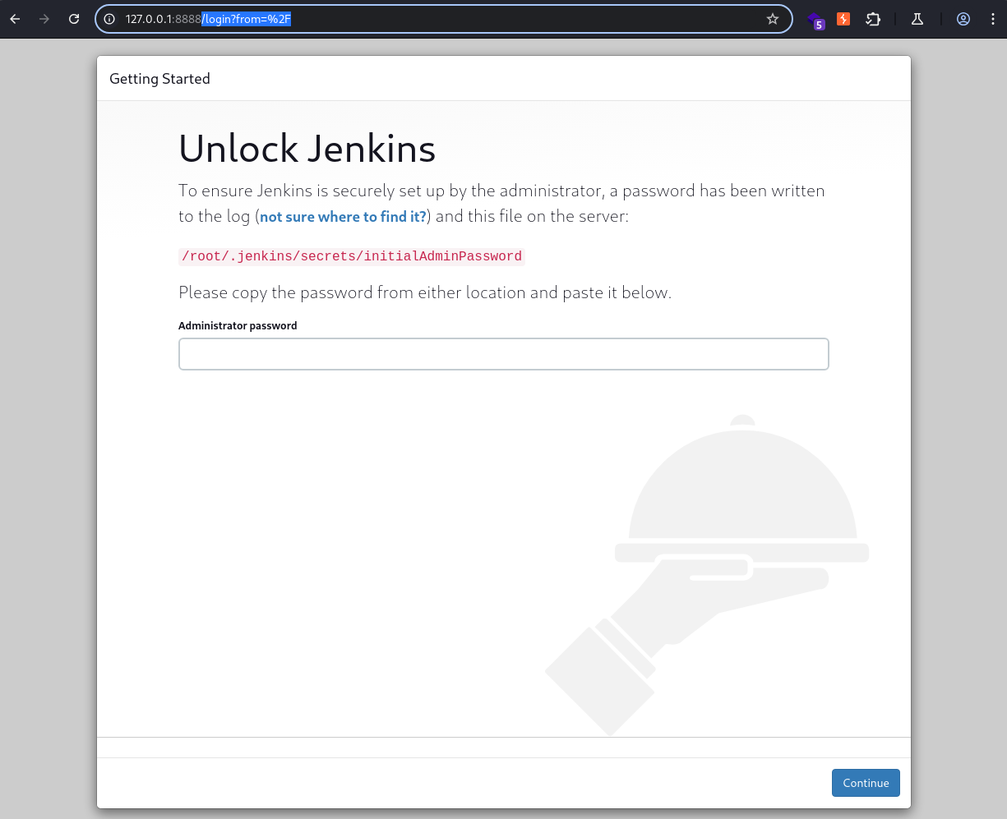View site information icon in address bar

pyautogui.click(x=109, y=19)
